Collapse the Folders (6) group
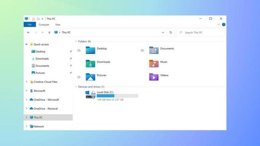Image resolution: width=260 pixels, height=146 pixels. pos(76,41)
